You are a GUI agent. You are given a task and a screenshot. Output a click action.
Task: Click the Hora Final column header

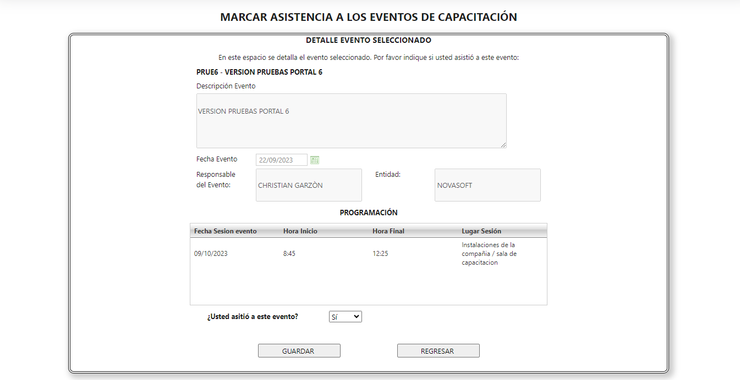click(387, 231)
